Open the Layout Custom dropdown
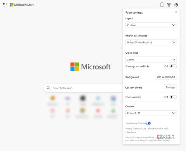The height and width of the screenshot is (151, 186). click(x=151, y=25)
